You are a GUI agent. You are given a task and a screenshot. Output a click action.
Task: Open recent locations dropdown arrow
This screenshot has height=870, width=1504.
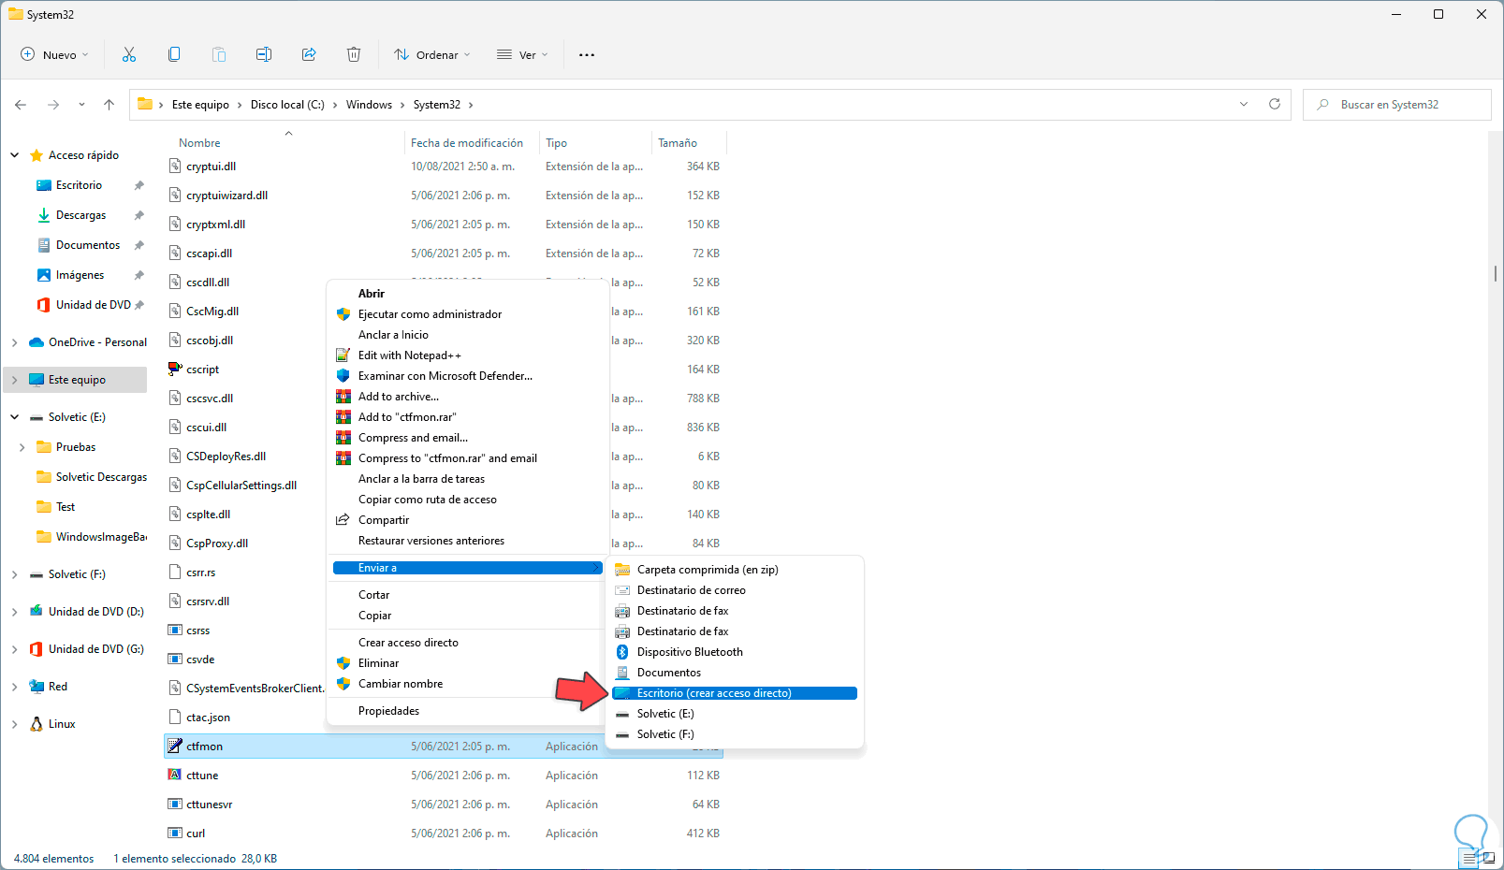pyautogui.click(x=81, y=105)
